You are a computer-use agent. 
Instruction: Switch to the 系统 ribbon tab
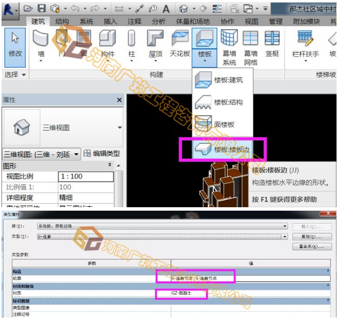click(86, 21)
